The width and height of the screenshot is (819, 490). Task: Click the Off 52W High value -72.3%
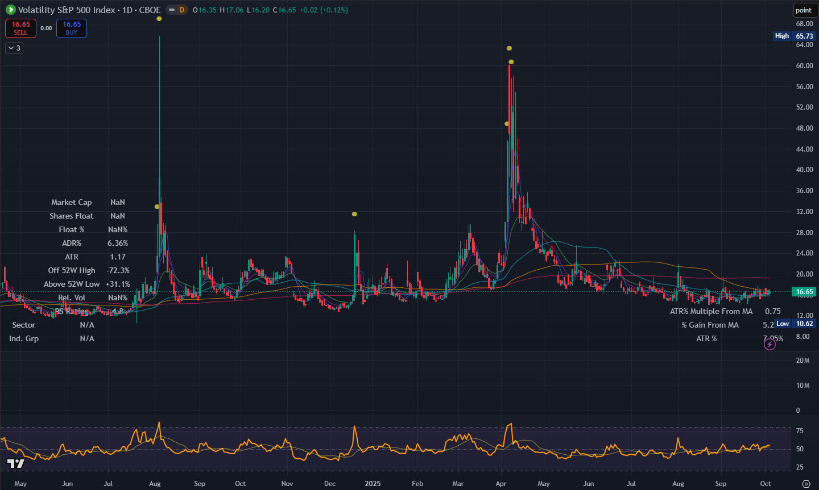[118, 270]
